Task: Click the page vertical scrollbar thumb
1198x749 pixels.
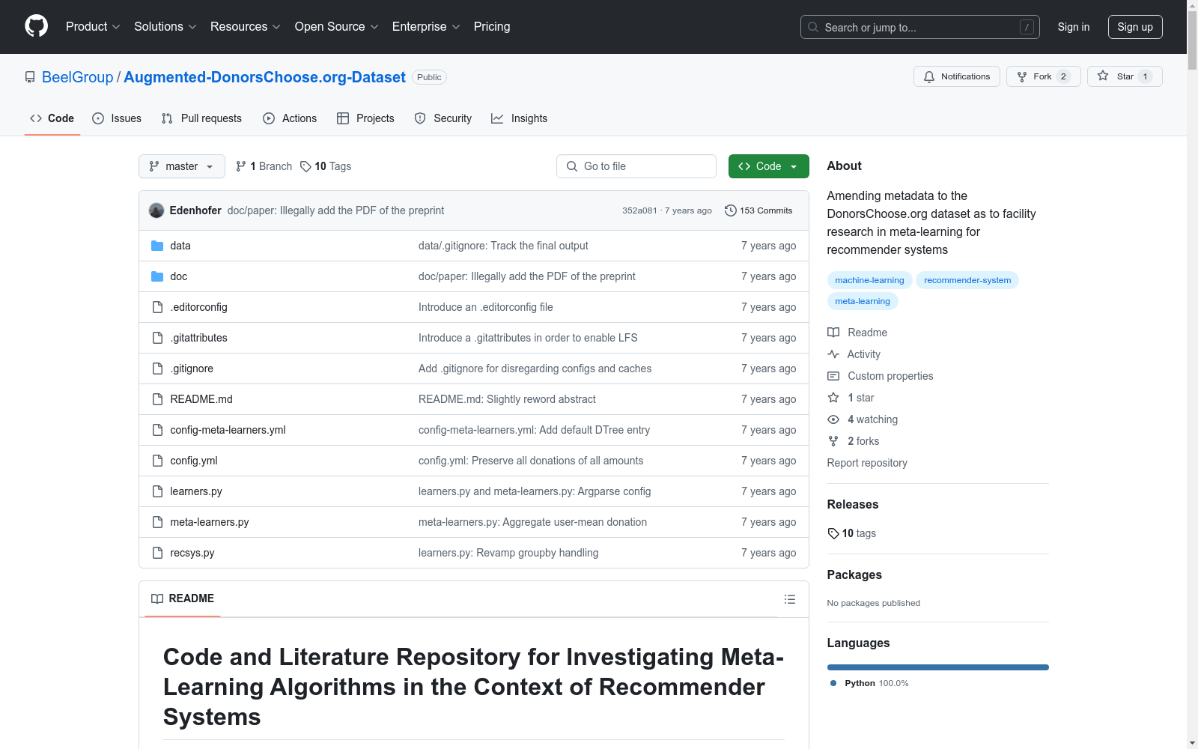Action: 1192,40
